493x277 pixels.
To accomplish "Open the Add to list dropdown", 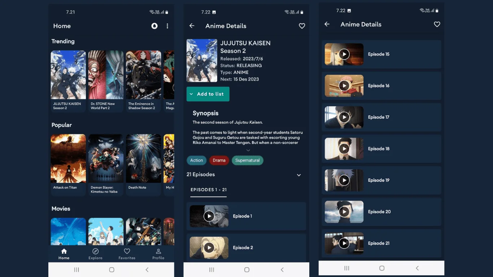I will (x=208, y=94).
